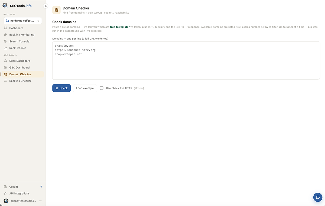Screen dimensions: 325x206
Task: Click the 'Find free domains + bulk WHOIS' subtitle
Action: click(96, 13)
